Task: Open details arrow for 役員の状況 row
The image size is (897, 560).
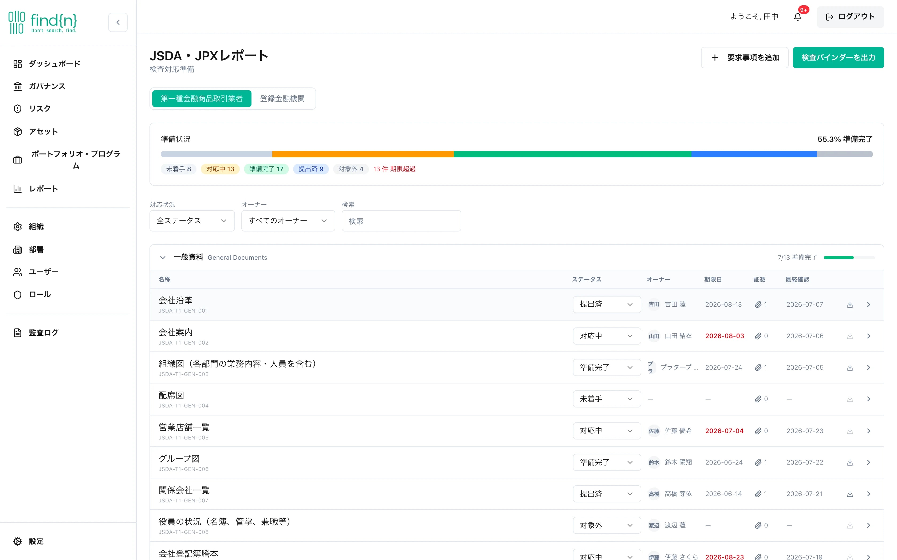Action: pos(868,525)
